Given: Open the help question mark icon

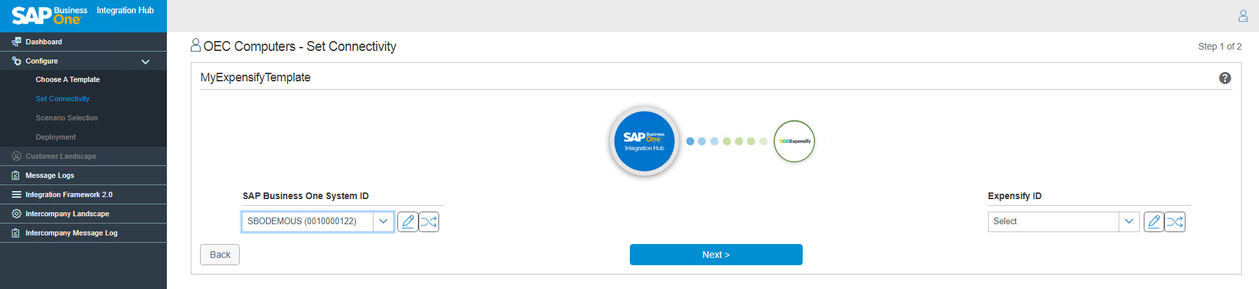Looking at the screenshot, I should click(x=1225, y=78).
